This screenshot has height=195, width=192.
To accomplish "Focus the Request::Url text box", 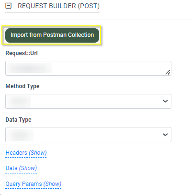I will click(x=88, y=68).
